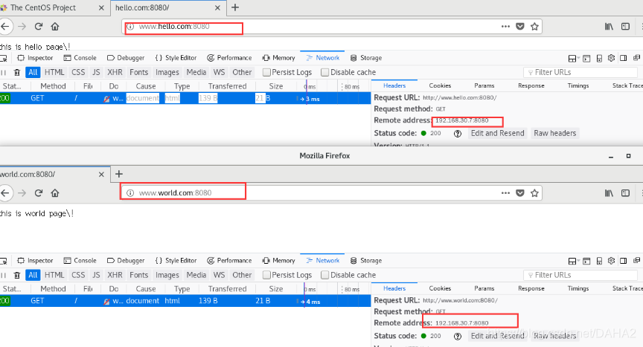Go to Home in top hello.com window
Screen dimensions: 643x347
tap(55, 26)
